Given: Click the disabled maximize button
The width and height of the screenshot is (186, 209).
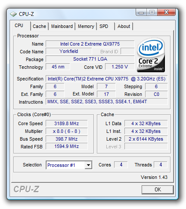Looking at the screenshot, I should click(x=152, y=12).
